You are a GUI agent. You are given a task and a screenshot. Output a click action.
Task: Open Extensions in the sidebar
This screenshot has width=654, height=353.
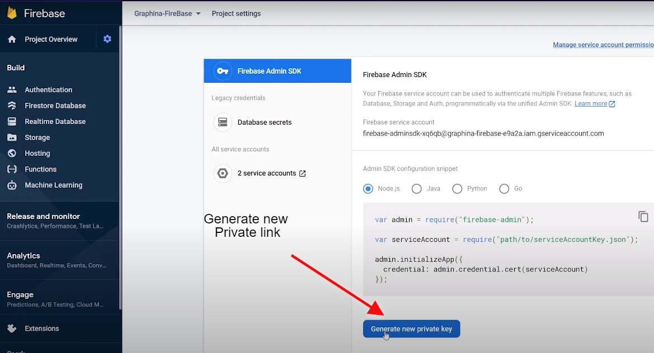(42, 328)
